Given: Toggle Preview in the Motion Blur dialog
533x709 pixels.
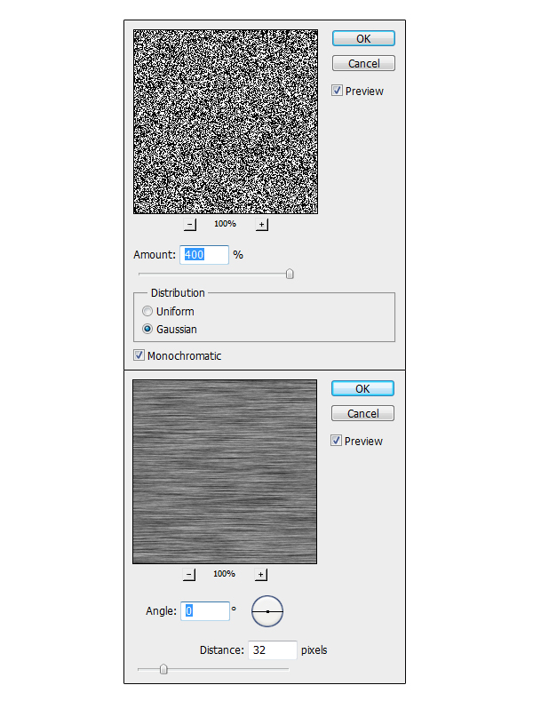Looking at the screenshot, I should coord(336,441).
